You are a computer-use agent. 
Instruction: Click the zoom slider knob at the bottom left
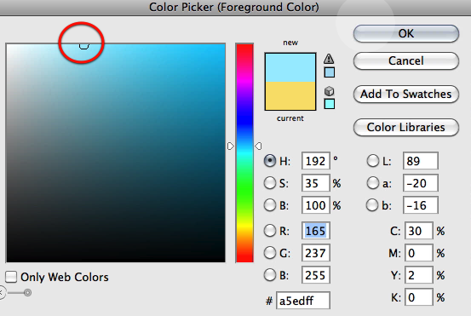(27, 292)
